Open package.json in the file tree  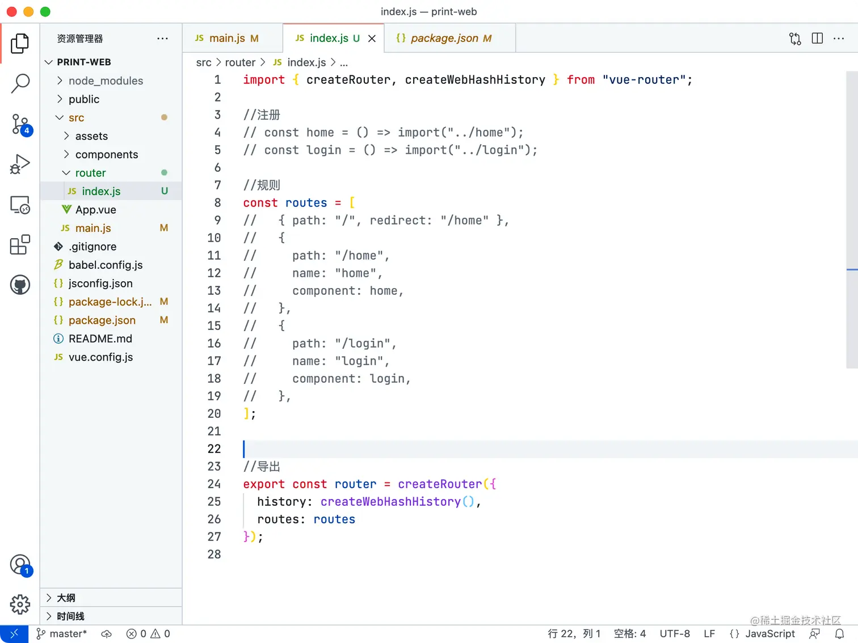111,320
